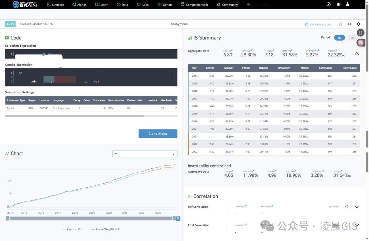This screenshot has width=369, height=241.
Task: Click the Clone Alpha button
Action: coord(158,134)
